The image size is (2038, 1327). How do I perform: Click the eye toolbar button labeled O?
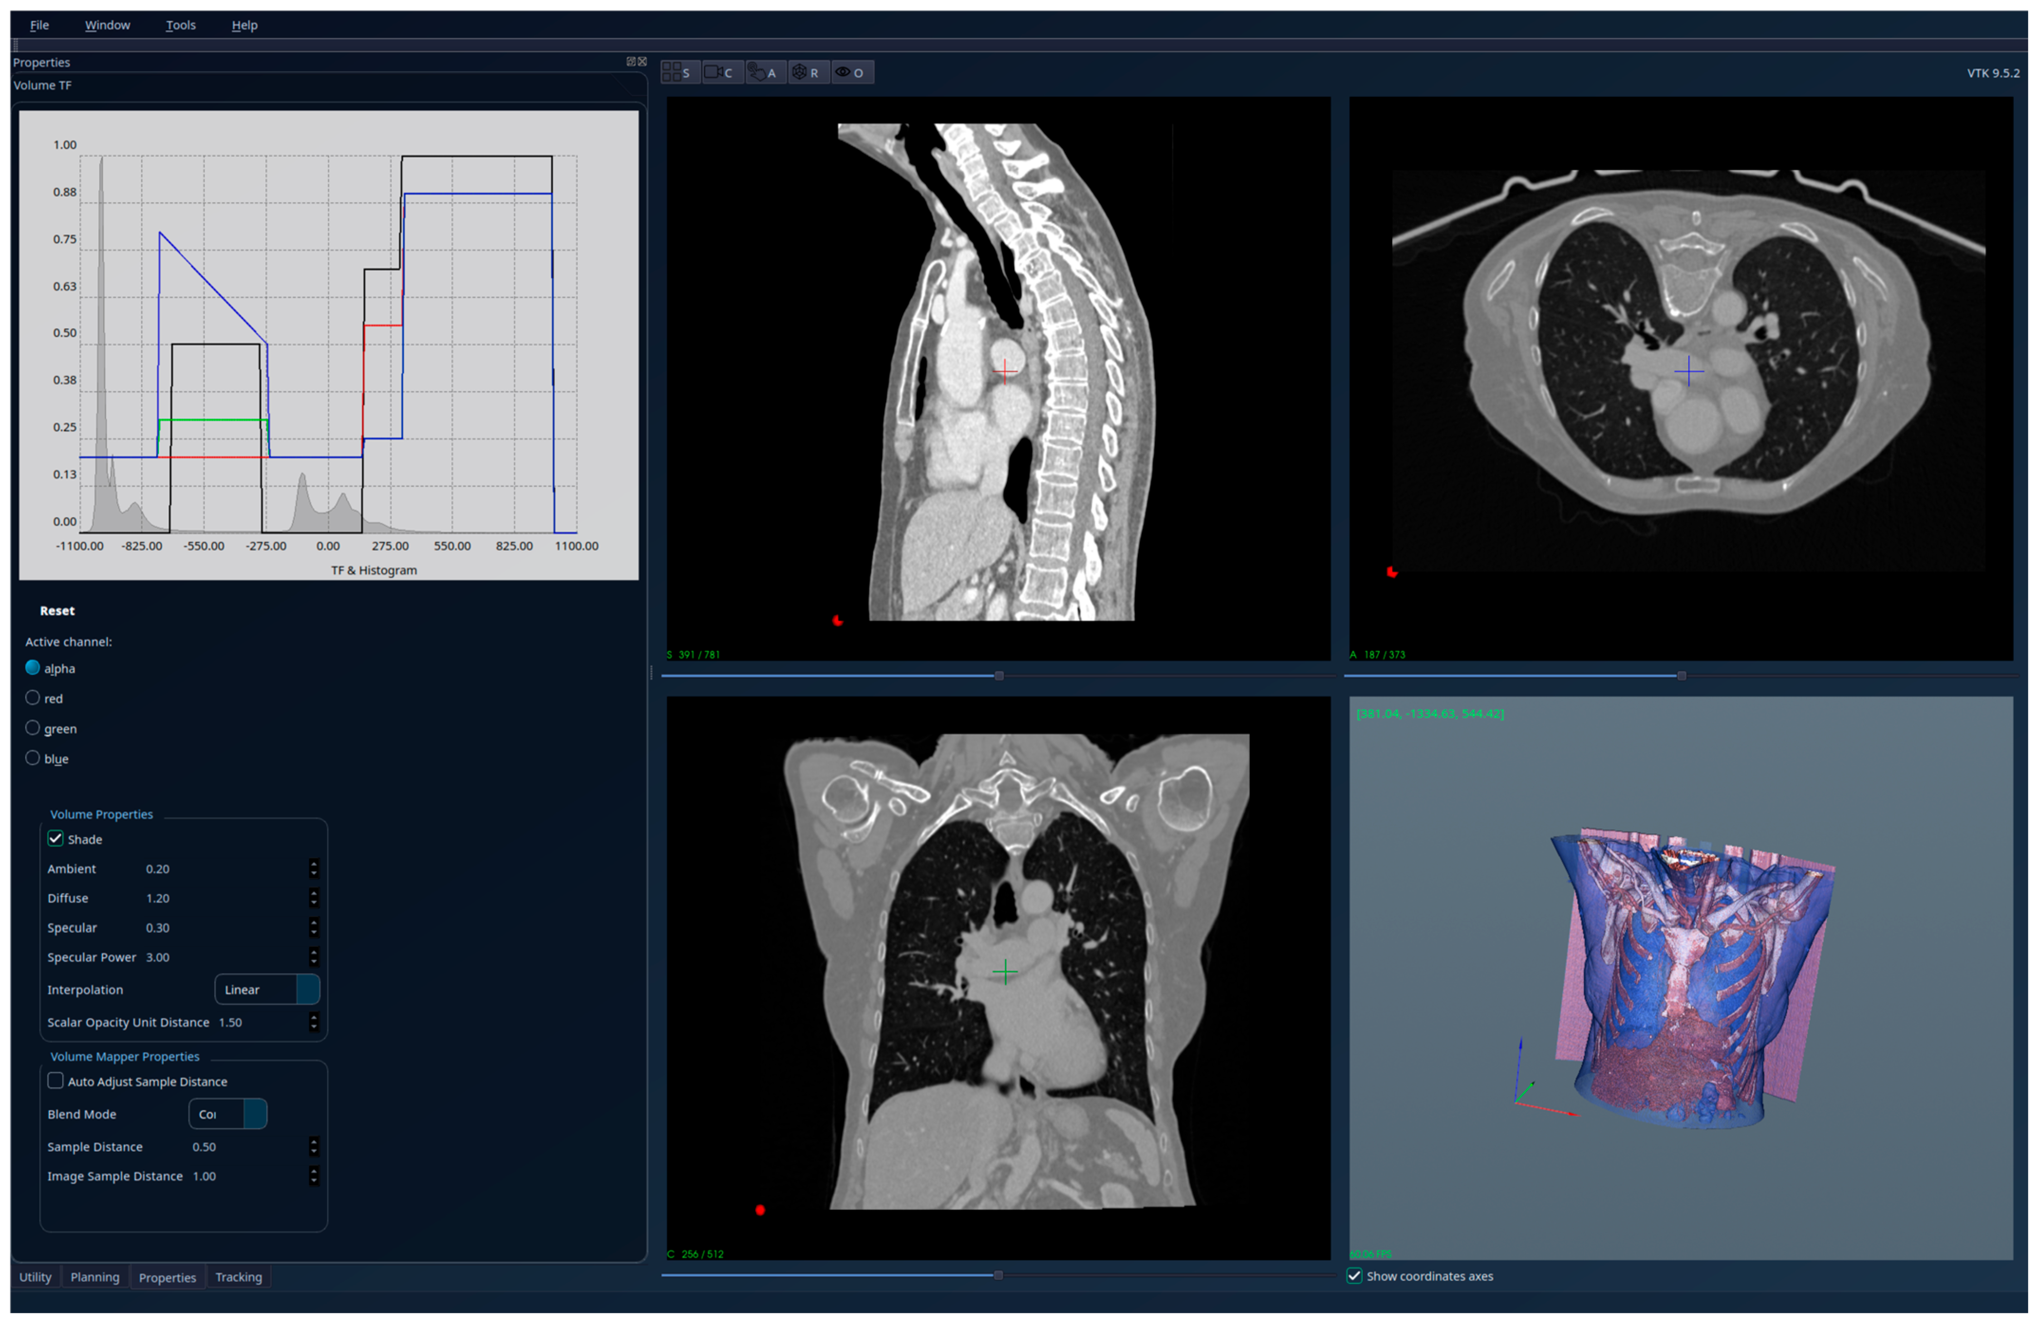849,73
